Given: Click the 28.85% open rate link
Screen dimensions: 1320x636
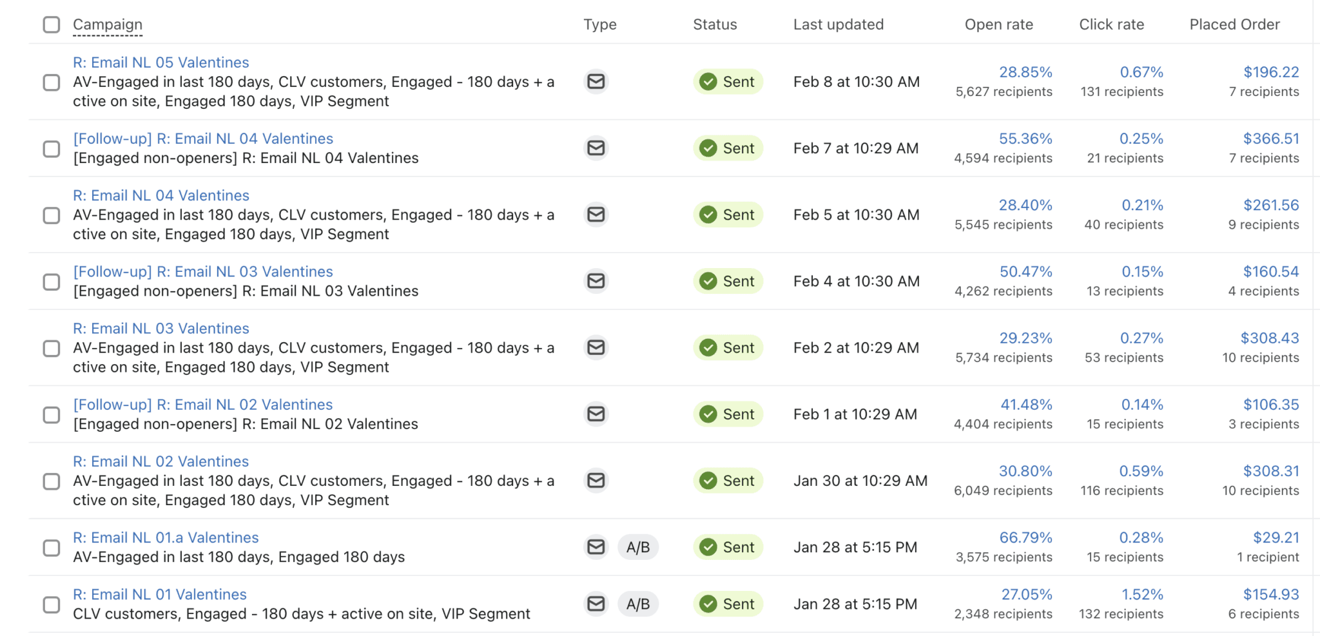Looking at the screenshot, I should [x=1026, y=72].
